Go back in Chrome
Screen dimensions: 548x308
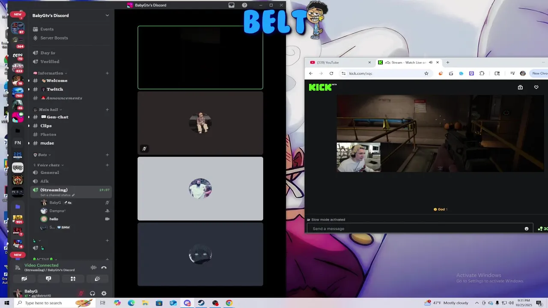(x=311, y=73)
